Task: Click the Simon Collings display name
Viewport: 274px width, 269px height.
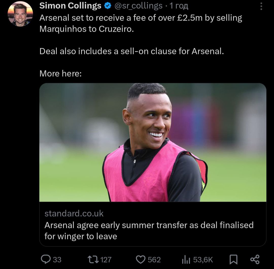Action: tap(70, 6)
